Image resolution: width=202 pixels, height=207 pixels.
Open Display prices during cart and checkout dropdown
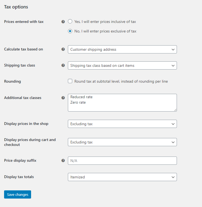click(x=122, y=142)
